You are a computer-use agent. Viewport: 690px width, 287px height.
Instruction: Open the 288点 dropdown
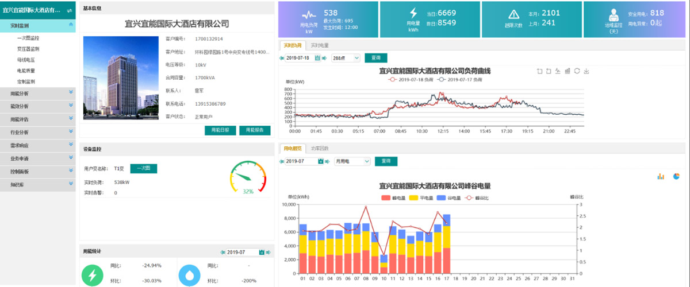346,58
